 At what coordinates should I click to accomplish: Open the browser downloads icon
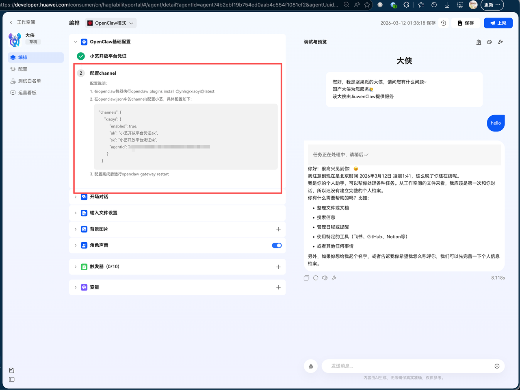447,5
